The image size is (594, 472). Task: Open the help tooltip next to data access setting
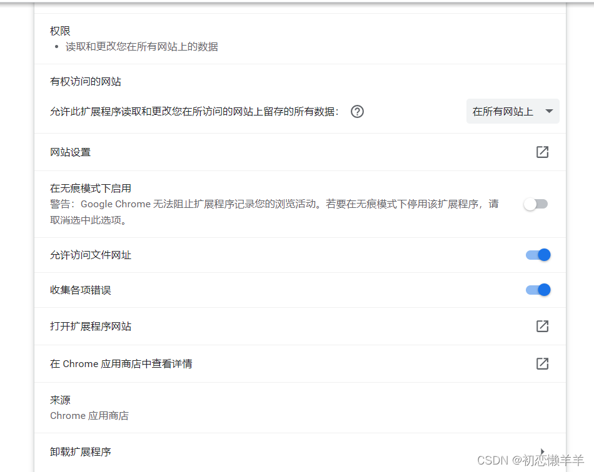(x=356, y=111)
